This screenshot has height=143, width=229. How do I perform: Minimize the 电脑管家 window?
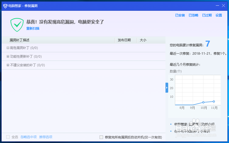coord(217,6)
